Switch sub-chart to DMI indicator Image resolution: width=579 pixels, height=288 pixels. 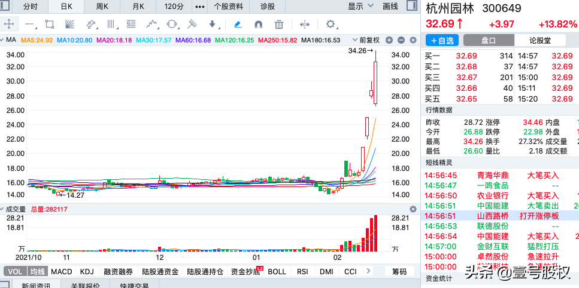pyautogui.click(x=326, y=272)
